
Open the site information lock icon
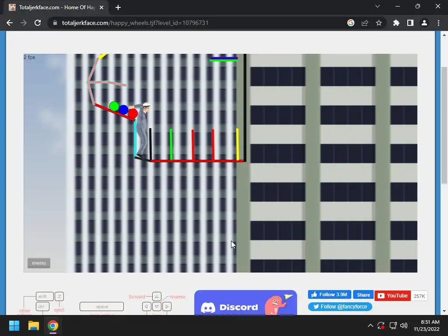pos(55,23)
